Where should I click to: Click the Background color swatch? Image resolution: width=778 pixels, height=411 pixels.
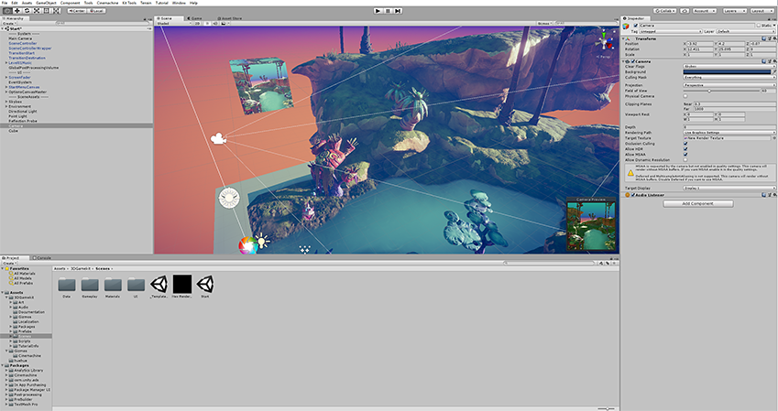pos(726,72)
